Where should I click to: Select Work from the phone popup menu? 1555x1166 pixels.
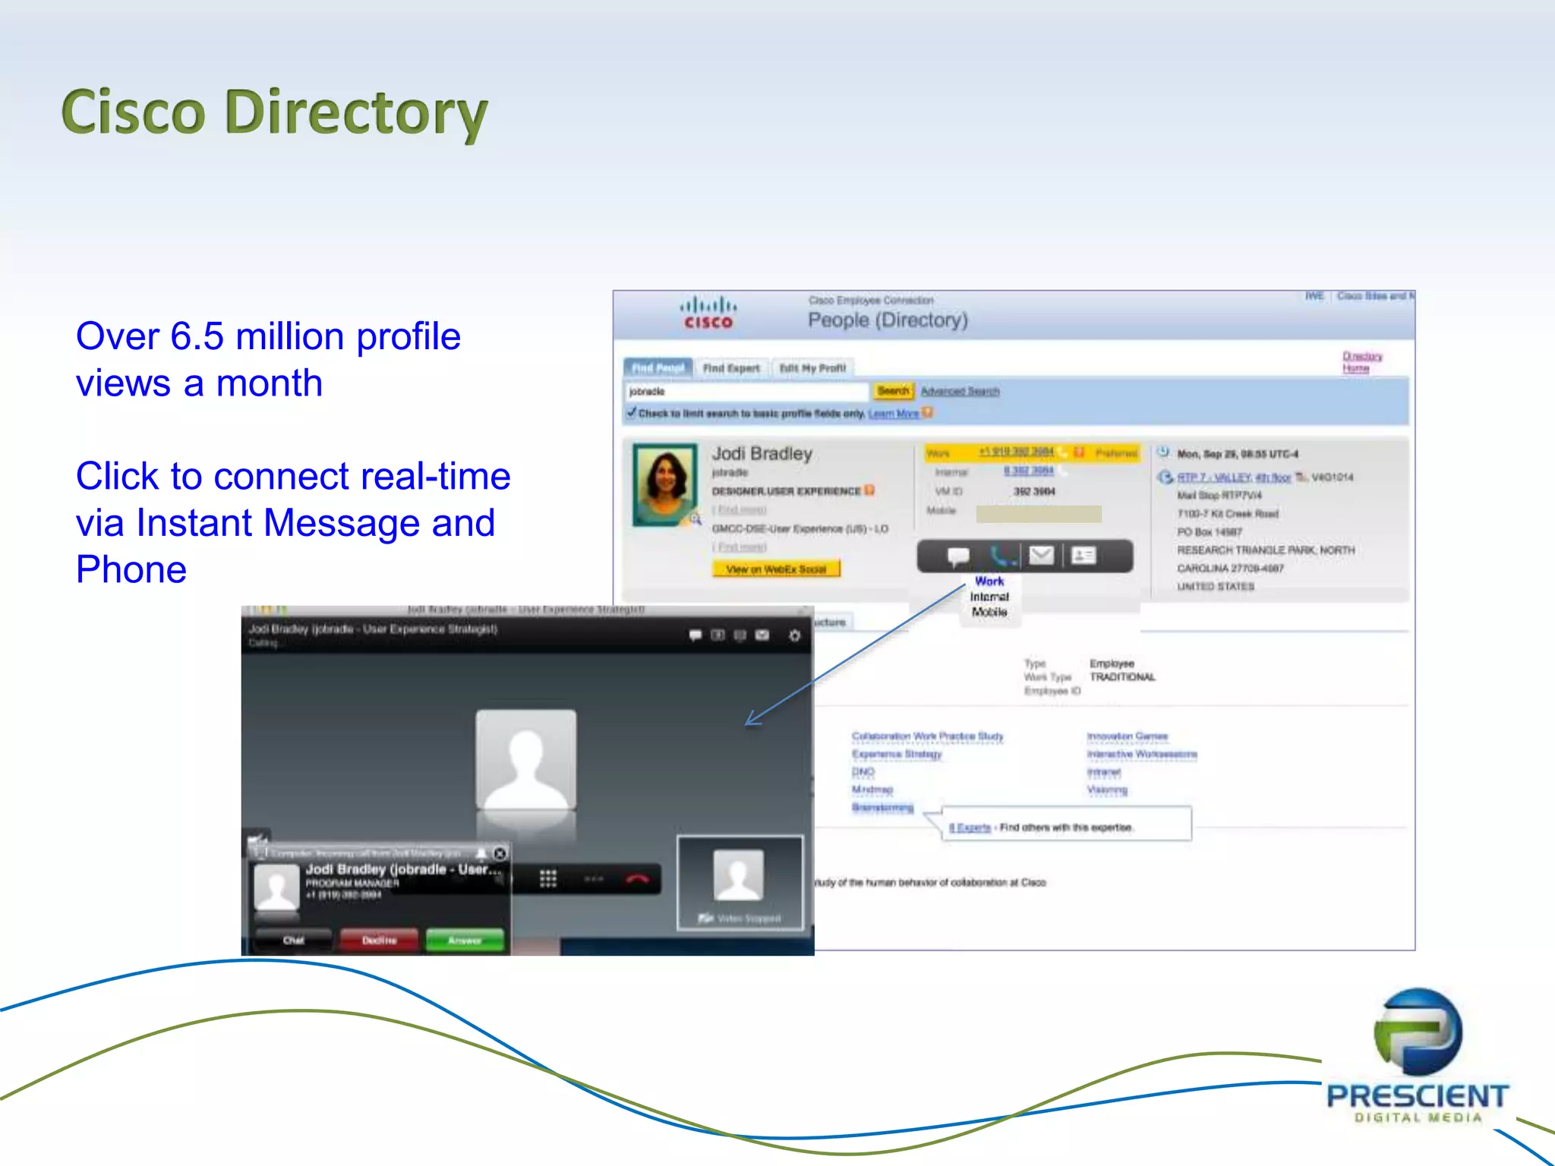[989, 581]
